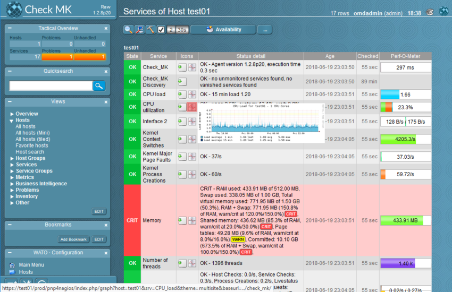Select Host search in the Views list

[30, 152]
